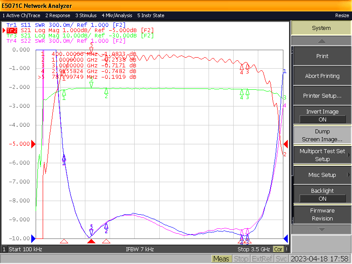352x264 pixels.
Task: Toggle the Backlight ON setting
Action: click(x=322, y=194)
